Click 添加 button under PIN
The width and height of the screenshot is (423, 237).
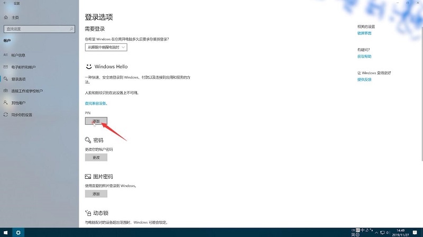[x=96, y=121]
